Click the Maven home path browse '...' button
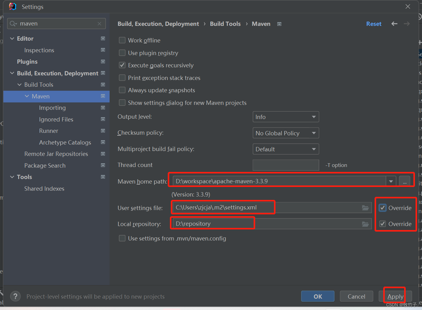The height and width of the screenshot is (310, 422). pyautogui.click(x=404, y=181)
